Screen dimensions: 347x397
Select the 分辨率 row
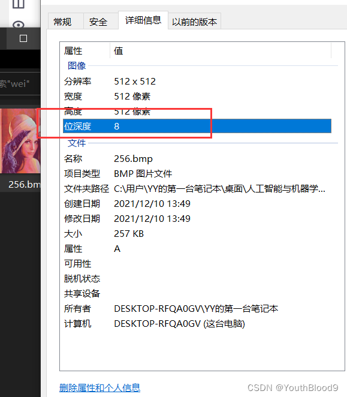[x=197, y=82]
